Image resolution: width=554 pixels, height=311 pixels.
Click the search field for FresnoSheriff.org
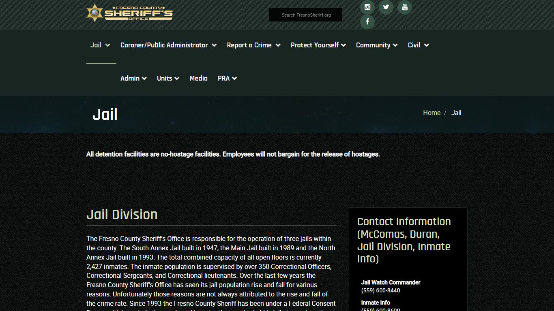pos(306,15)
